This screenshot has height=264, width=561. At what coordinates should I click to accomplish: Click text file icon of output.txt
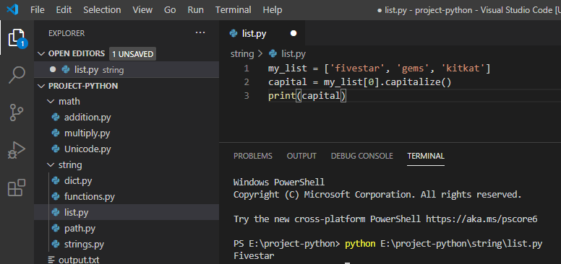(x=51, y=260)
